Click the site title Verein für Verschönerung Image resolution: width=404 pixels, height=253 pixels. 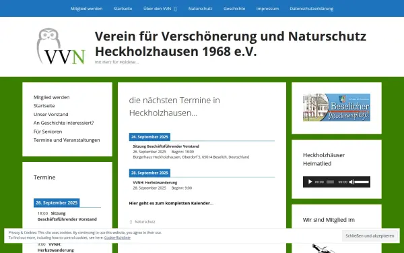coord(230,44)
